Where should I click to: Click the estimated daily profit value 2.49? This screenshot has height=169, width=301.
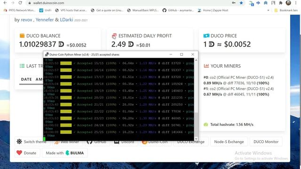tap(119, 45)
